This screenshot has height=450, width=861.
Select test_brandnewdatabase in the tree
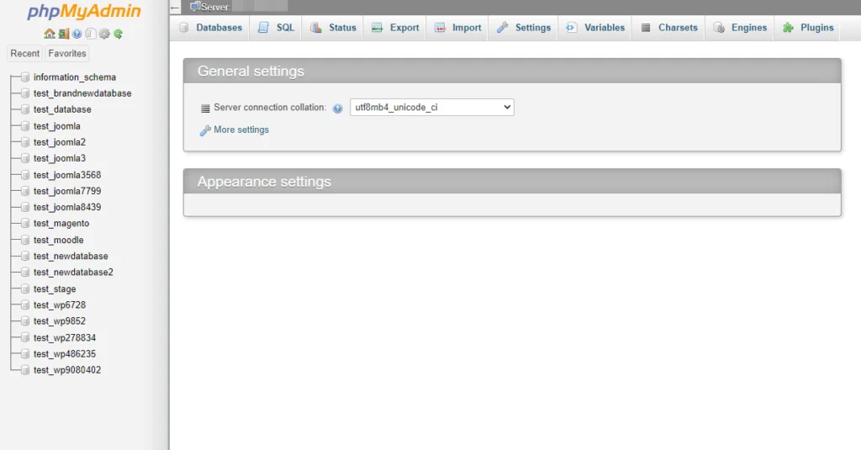click(x=82, y=93)
